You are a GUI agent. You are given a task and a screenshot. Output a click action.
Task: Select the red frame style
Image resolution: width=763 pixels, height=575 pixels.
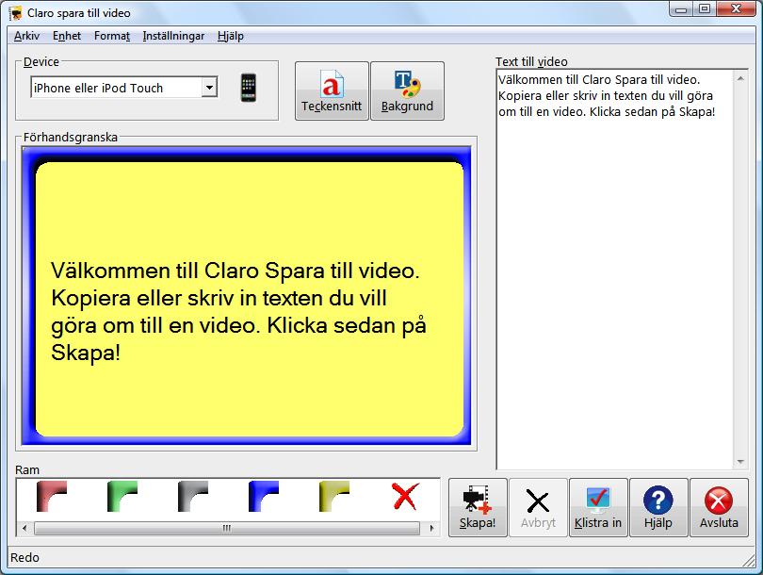51,496
